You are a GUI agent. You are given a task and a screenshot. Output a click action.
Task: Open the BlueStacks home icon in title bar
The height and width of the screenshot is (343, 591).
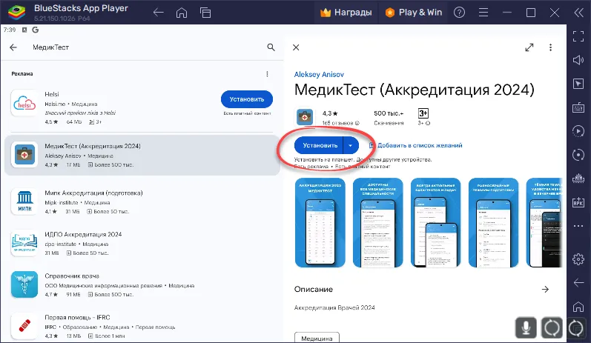pos(182,13)
